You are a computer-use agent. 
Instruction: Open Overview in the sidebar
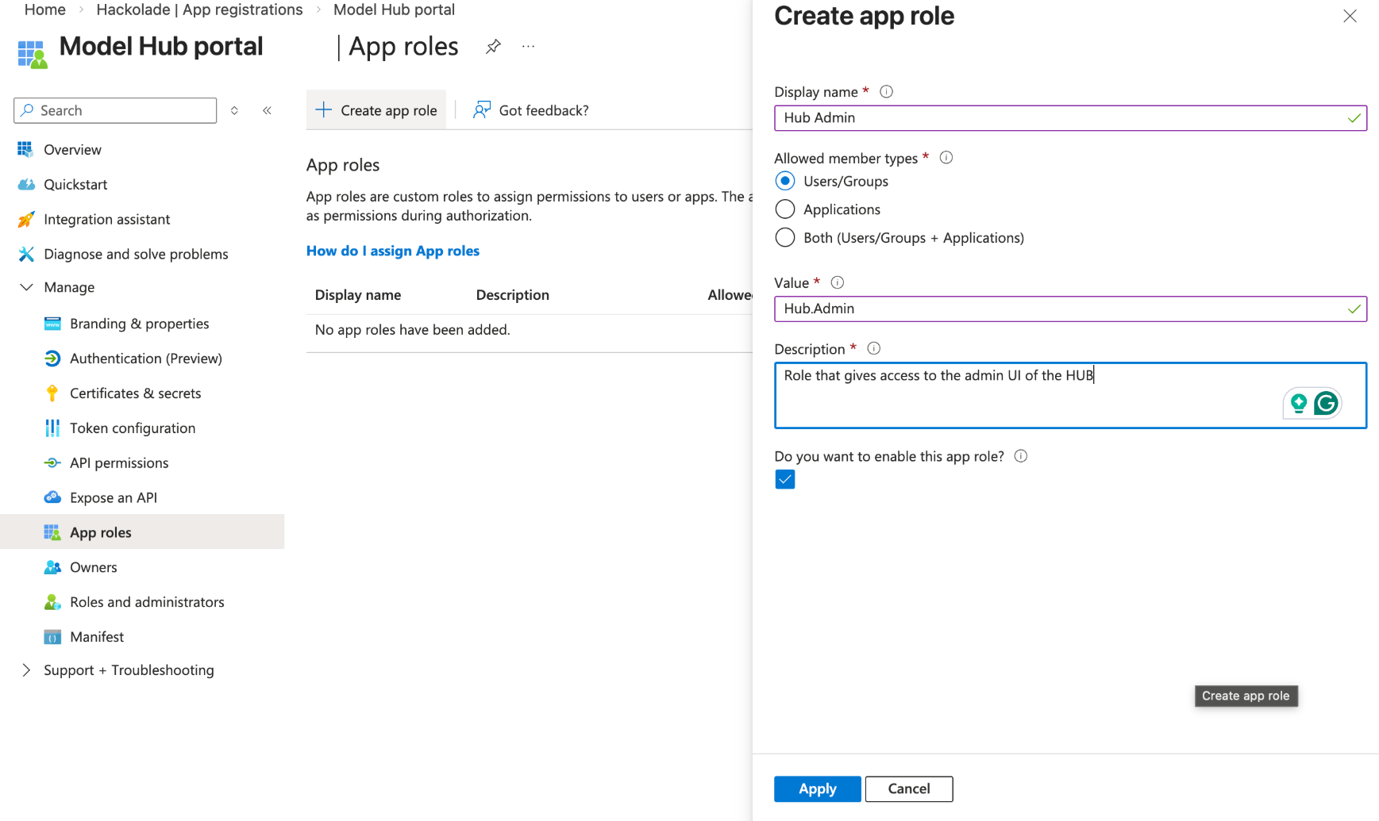click(x=72, y=149)
